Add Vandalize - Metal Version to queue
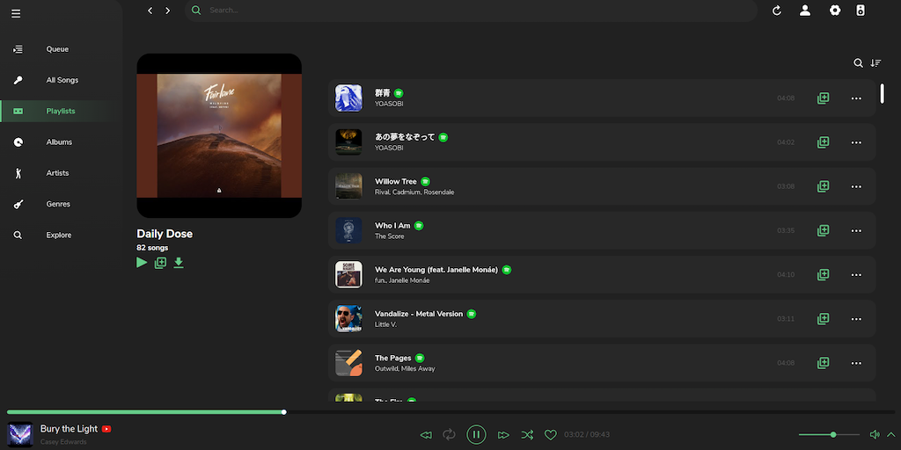 [823, 319]
